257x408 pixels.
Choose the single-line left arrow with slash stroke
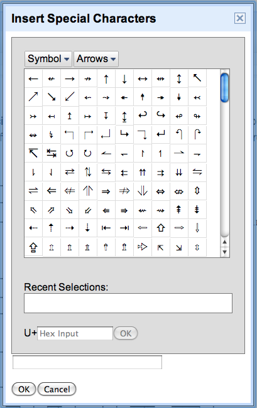(52, 79)
